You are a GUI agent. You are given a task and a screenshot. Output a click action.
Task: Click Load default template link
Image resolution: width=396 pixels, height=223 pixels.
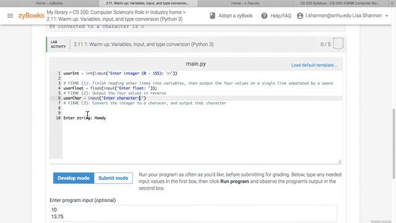click(314, 65)
